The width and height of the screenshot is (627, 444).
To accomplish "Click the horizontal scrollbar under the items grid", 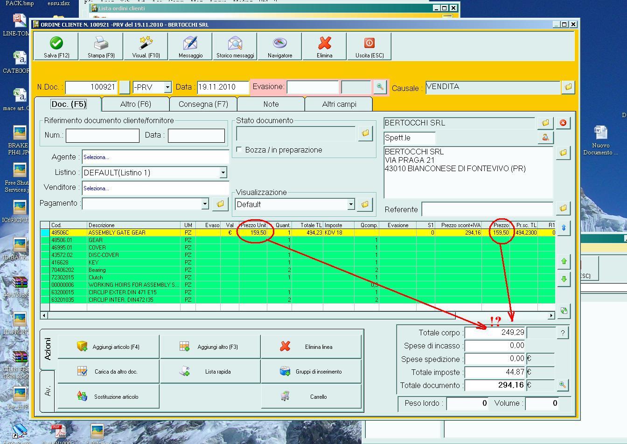I will tap(280, 316).
